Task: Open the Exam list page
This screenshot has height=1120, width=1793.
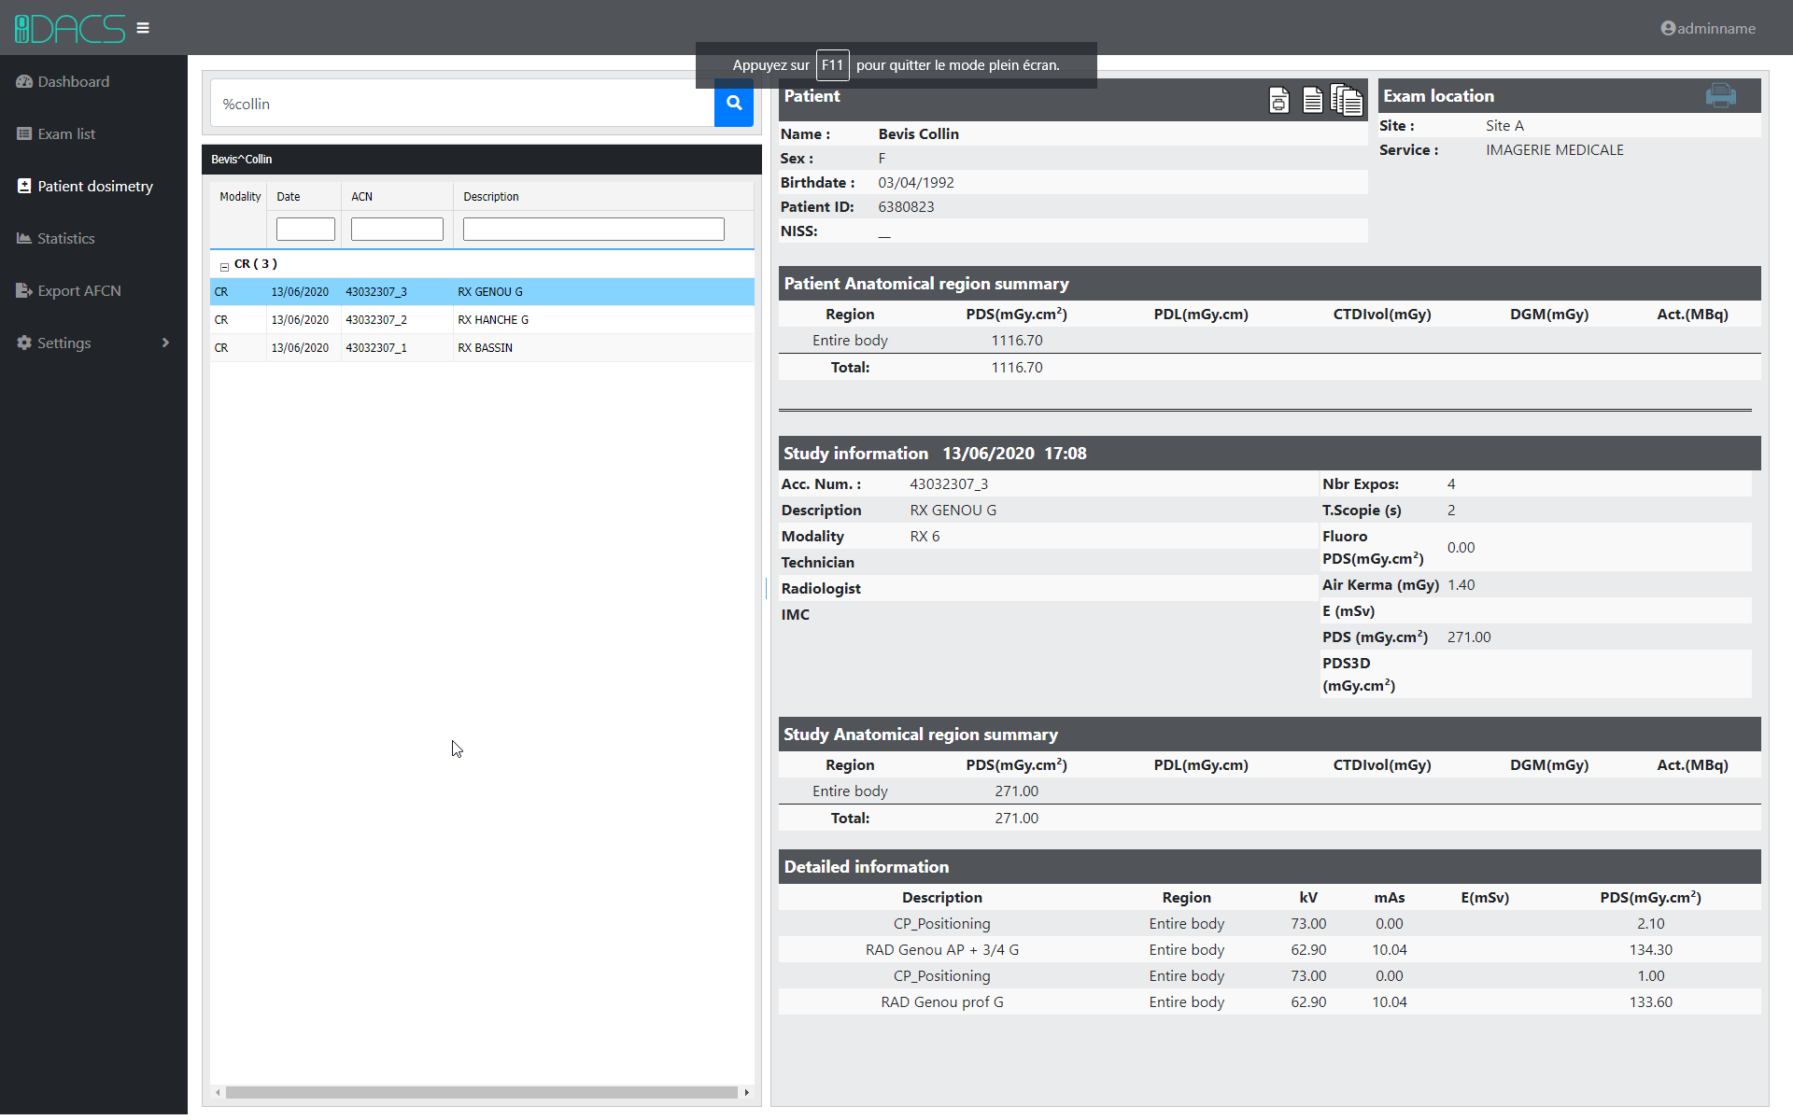Action: click(x=66, y=133)
